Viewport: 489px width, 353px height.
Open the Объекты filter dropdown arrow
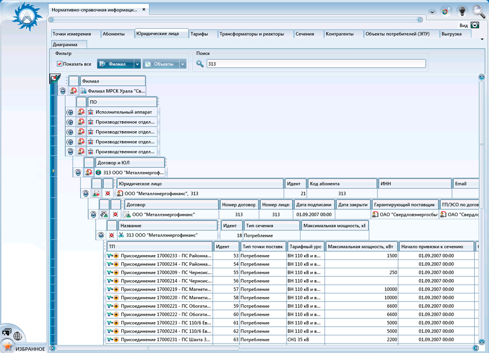[183, 64]
